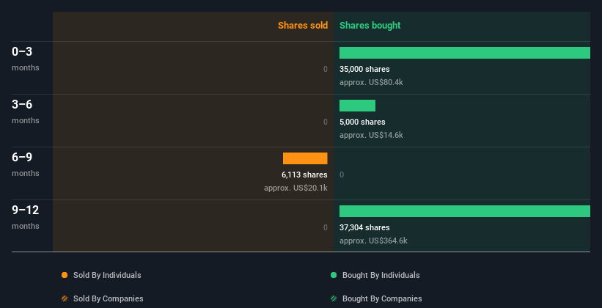This screenshot has width=602, height=308.
Task: Select the Sold By Companies legend label
Action: pos(109,298)
